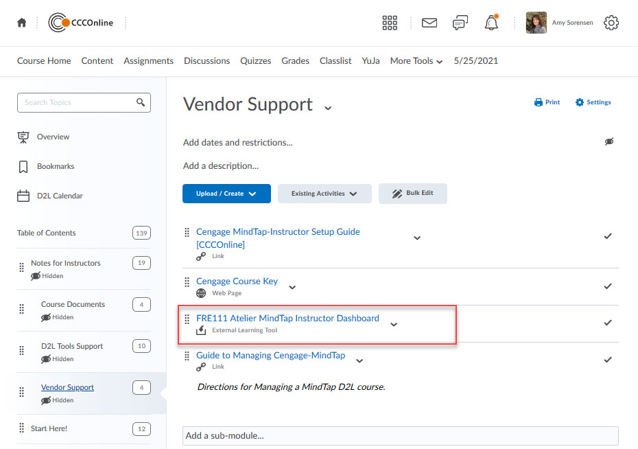Grab the drag handle for FRE111 Atelier MindTap
Screen dimensions: 638x449
pyautogui.click(x=187, y=319)
